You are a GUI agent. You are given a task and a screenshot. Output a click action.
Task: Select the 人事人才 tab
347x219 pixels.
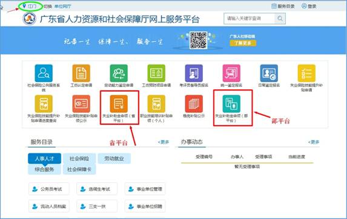44,159
